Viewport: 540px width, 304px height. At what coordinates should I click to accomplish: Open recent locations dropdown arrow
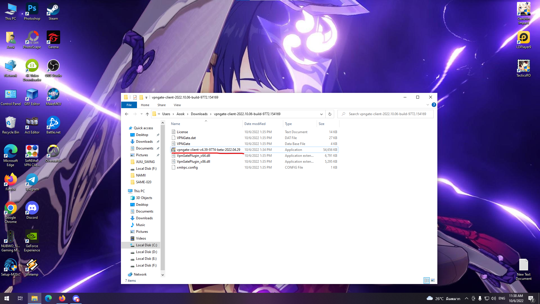[141, 114]
